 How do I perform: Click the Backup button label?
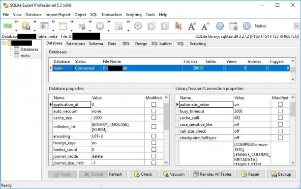click(x=284, y=174)
